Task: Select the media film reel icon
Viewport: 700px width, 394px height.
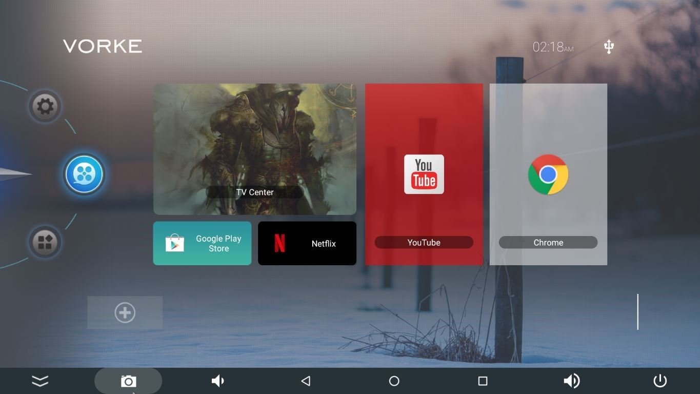Action: 84,174
